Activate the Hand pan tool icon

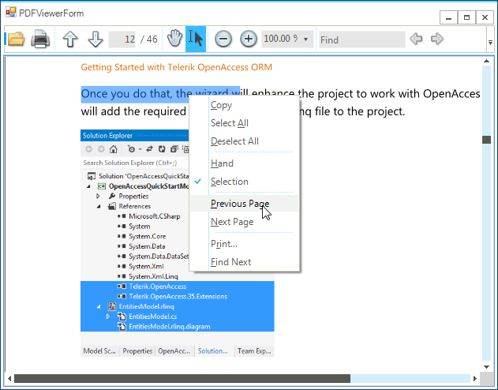[x=174, y=39]
